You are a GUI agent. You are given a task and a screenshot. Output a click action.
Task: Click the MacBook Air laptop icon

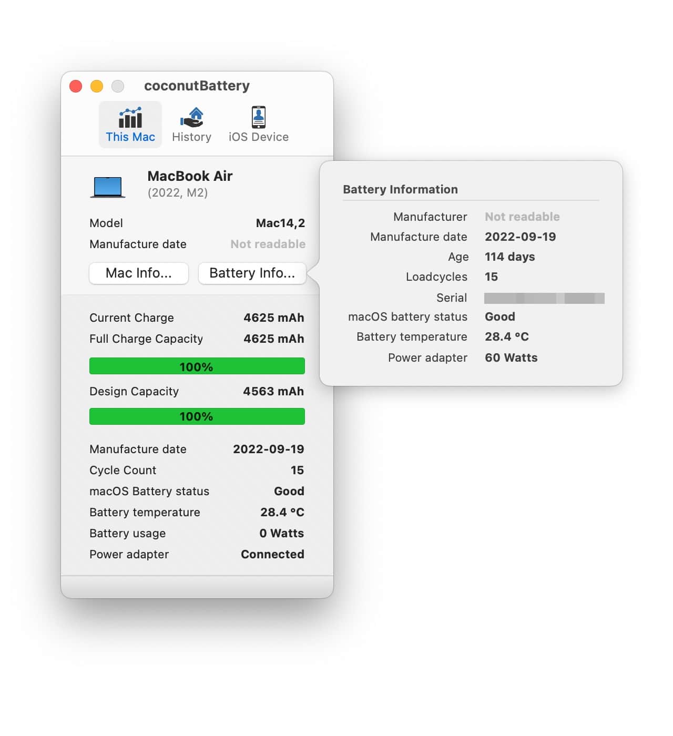[x=108, y=187]
